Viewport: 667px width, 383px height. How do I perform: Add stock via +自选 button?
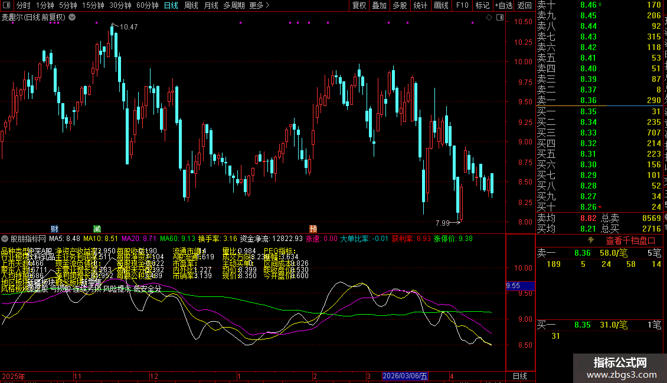tap(503, 5)
